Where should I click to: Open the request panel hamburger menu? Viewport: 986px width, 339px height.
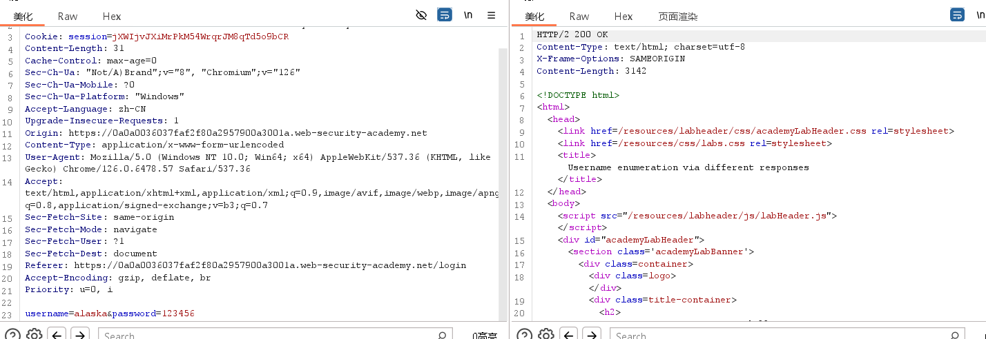492,15
